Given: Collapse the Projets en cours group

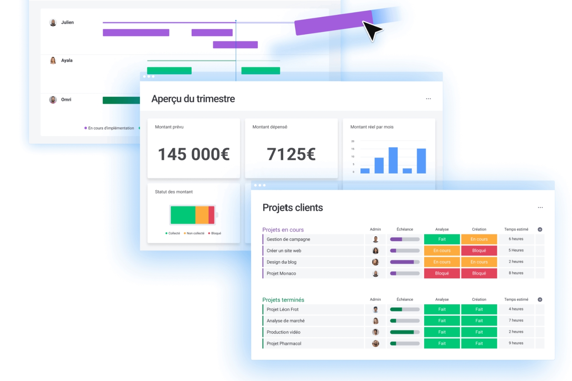Looking at the screenshot, I should [x=283, y=230].
